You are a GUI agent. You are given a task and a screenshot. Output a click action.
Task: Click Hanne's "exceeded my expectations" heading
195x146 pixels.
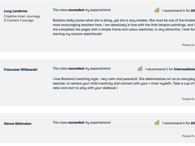pos(82,123)
